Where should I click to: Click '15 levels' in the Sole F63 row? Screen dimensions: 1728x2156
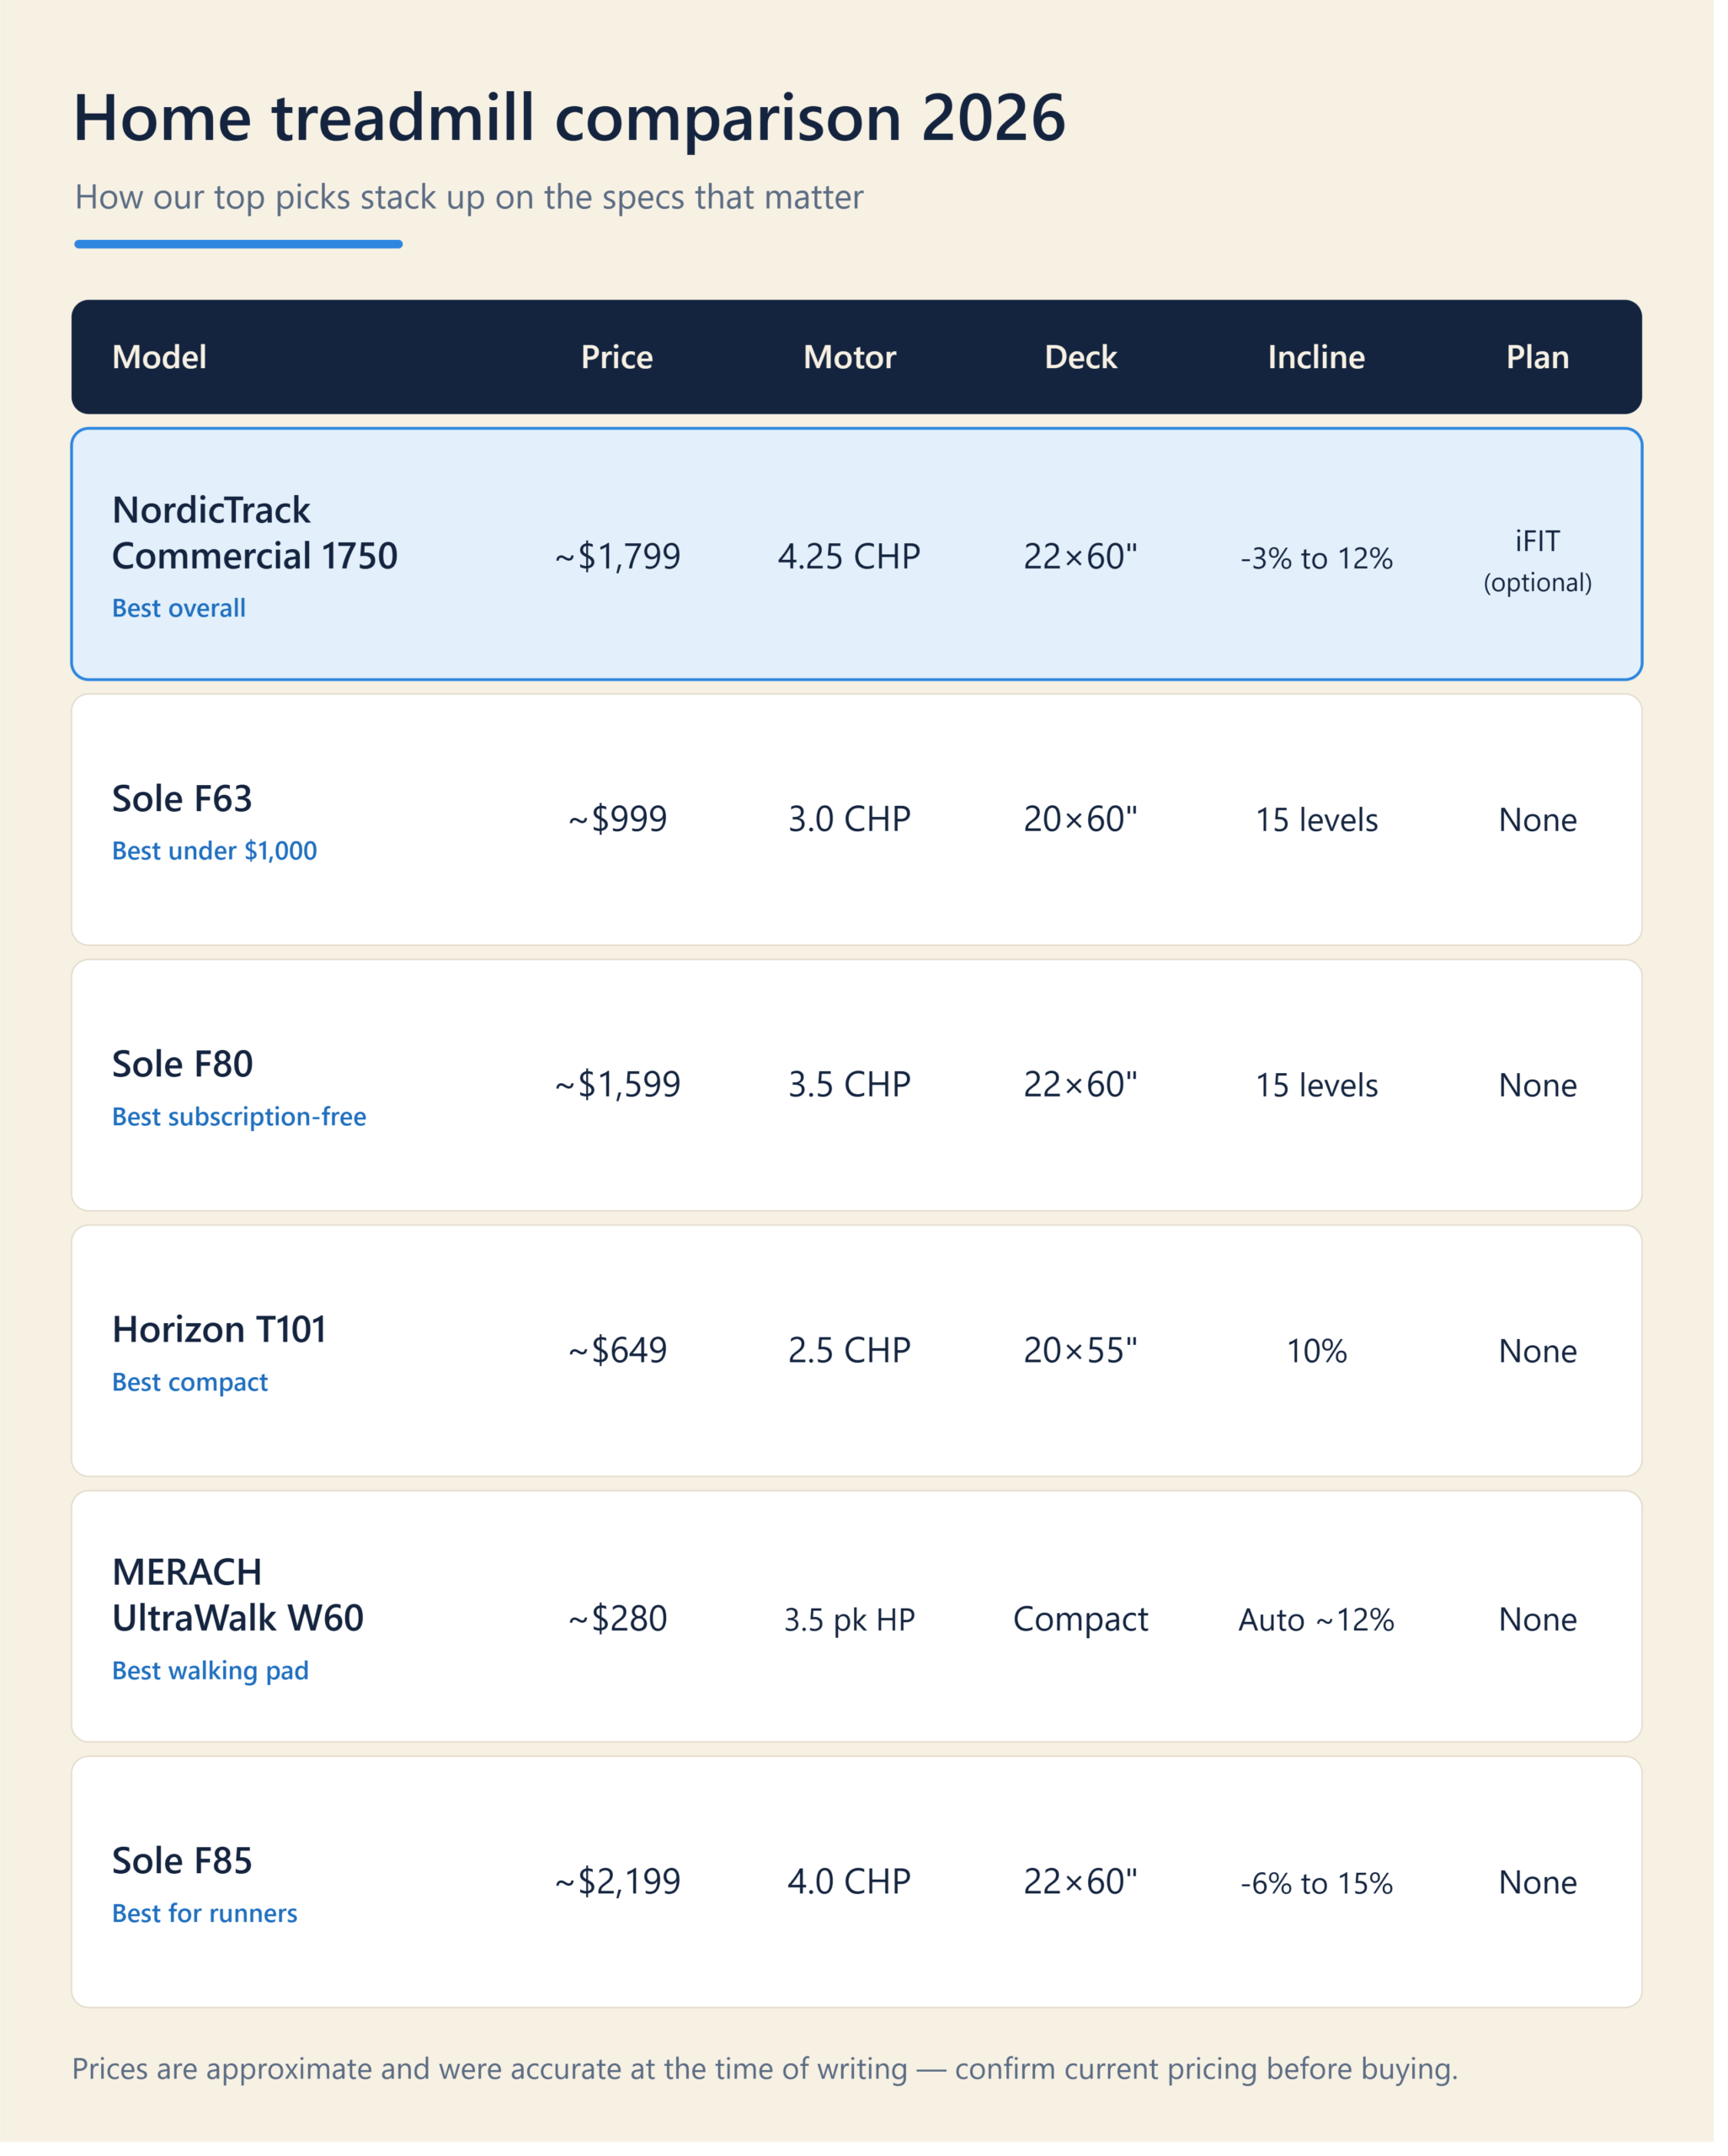[x=1327, y=826]
